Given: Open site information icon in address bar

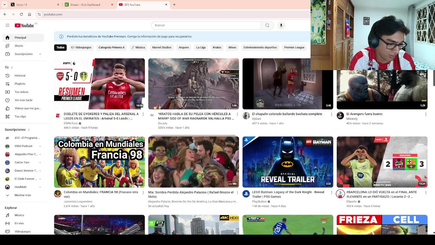Looking at the screenshot, I should pos(39,14).
